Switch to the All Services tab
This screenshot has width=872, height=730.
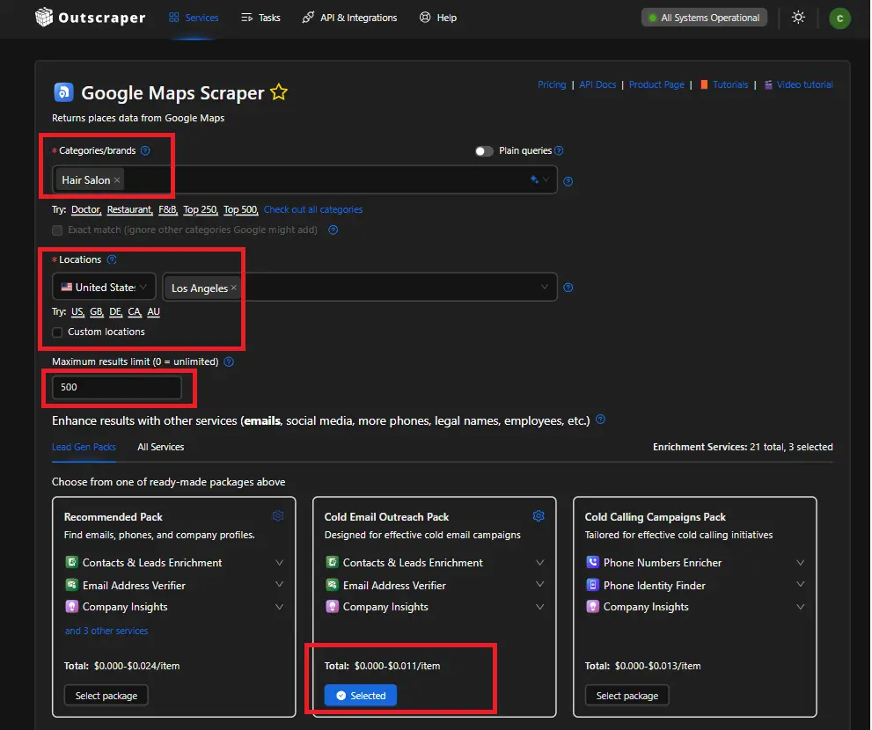pos(160,447)
